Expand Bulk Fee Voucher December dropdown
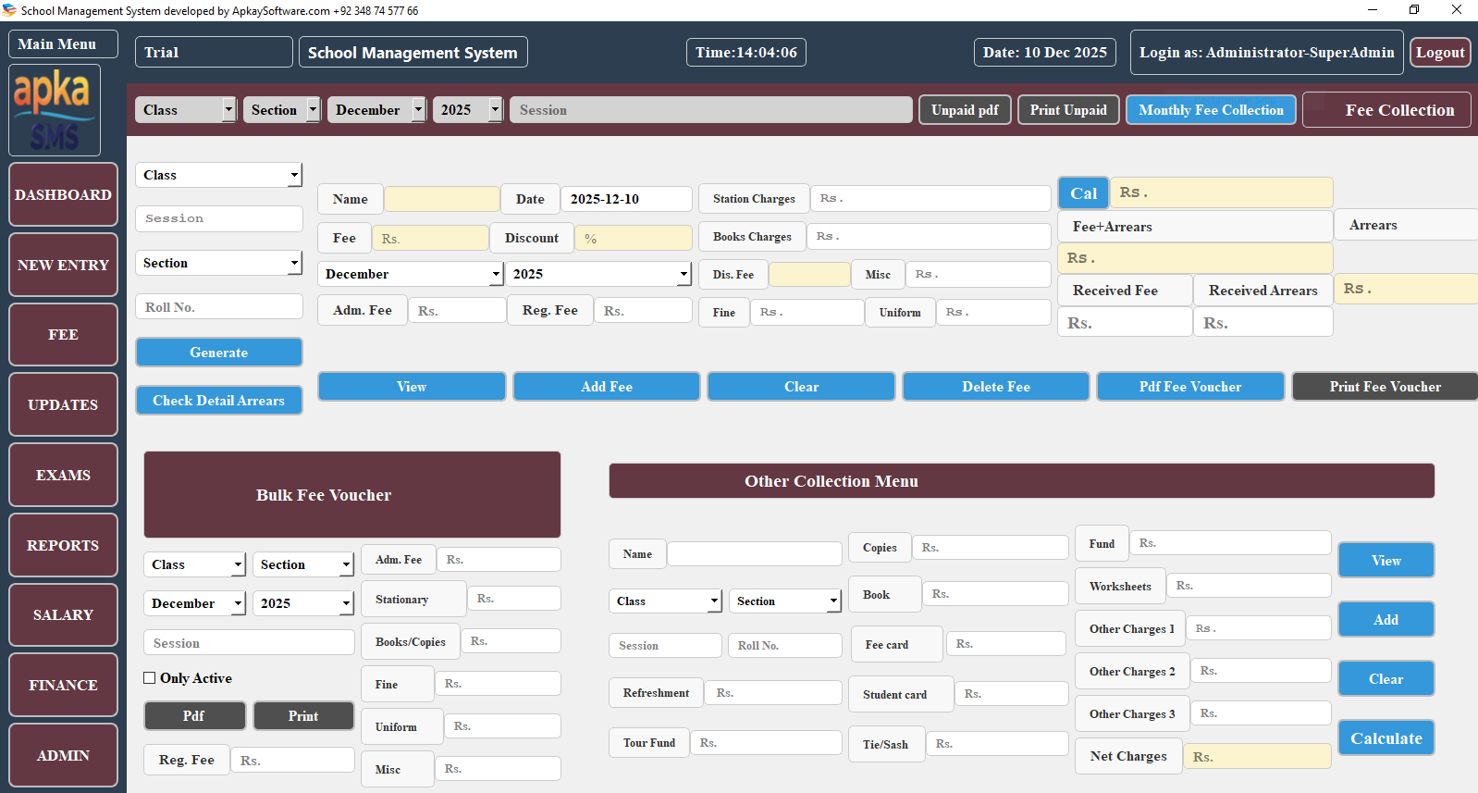Viewport: 1478px width, 793px height. 194,603
